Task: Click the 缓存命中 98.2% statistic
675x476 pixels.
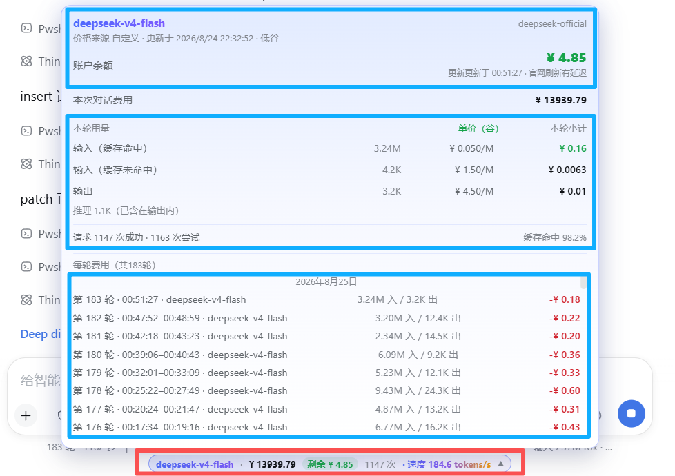Action: (554, 237)
